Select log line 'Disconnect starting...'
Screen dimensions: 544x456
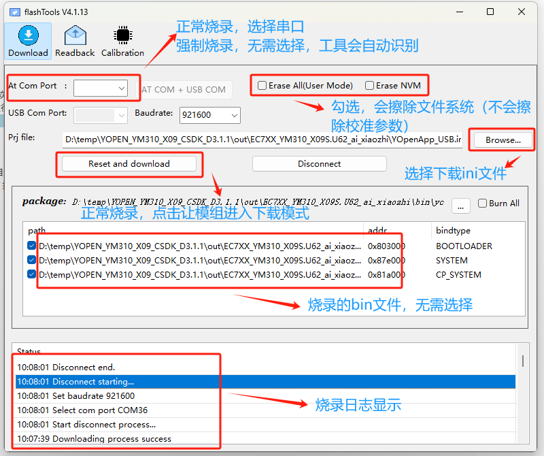tap(265, 381)
